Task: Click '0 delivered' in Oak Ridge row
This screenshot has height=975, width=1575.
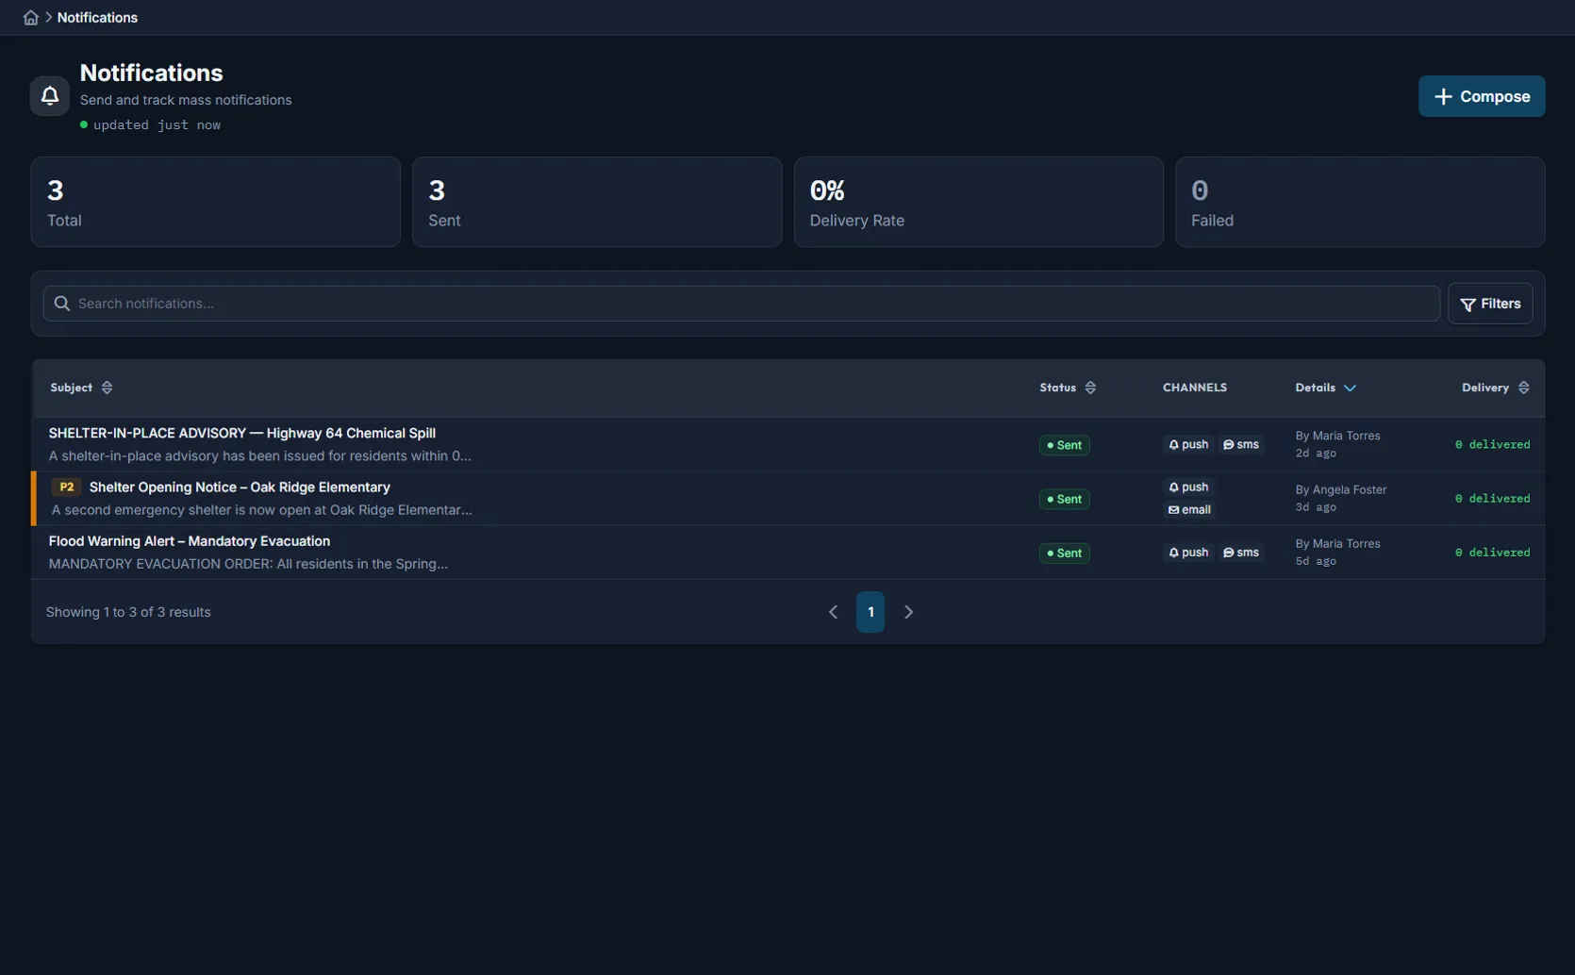Action: 1492,499
